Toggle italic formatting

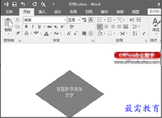tap(33, 27)
